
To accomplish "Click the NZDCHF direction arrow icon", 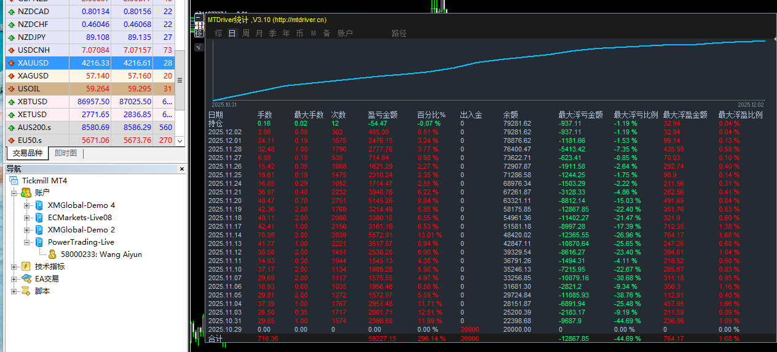I will tap(12, 24).
